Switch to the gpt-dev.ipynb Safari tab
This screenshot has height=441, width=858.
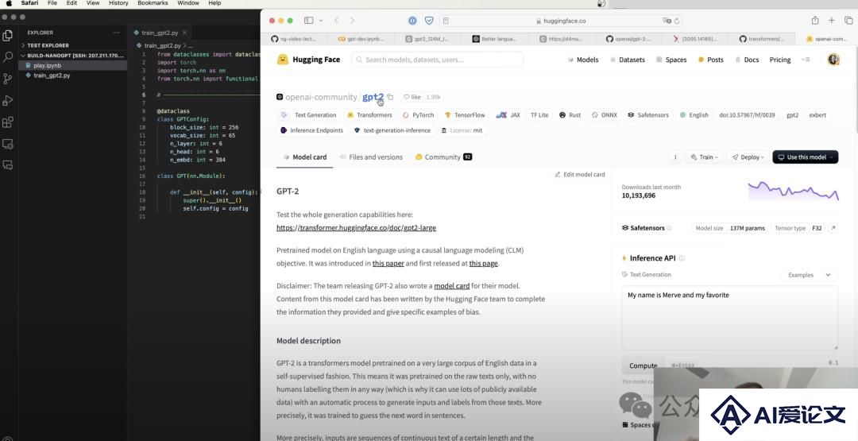click(x=361, y=39)
